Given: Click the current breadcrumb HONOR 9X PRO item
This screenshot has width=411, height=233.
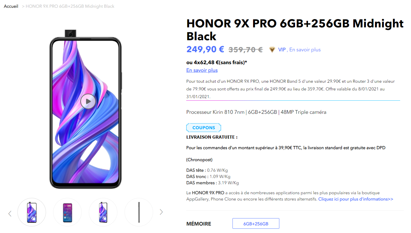Looking at the screenshot, I should pos(70,6).
